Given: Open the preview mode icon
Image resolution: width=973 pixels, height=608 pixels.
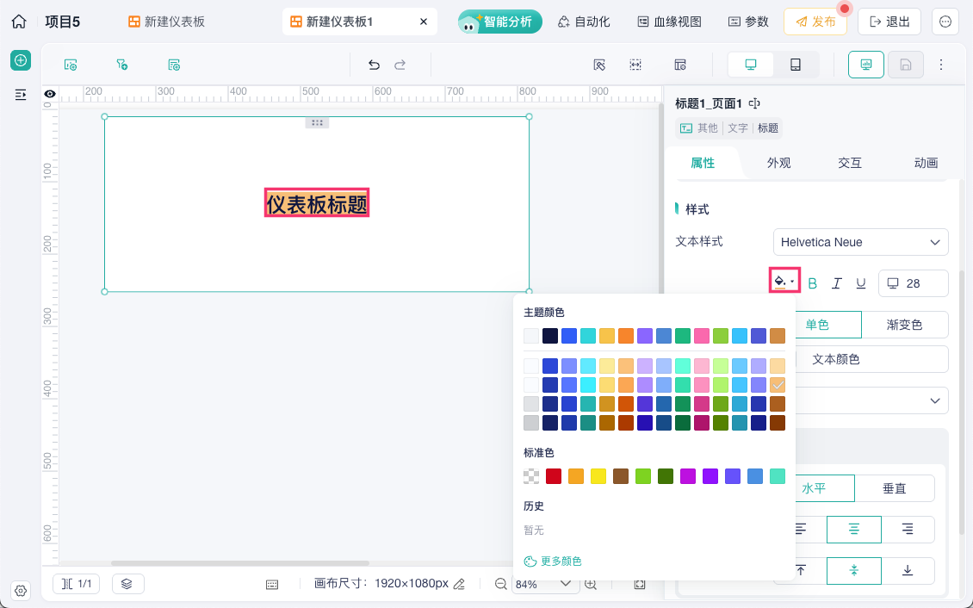Looking at the screenshot, I should [866, 65].
